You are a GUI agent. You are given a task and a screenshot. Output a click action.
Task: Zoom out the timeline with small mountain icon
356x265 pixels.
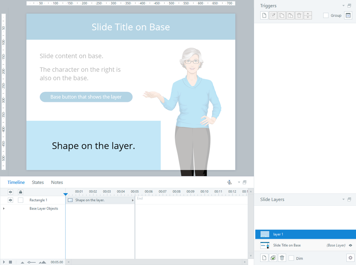pyautogui.click(x=22, y=263)
